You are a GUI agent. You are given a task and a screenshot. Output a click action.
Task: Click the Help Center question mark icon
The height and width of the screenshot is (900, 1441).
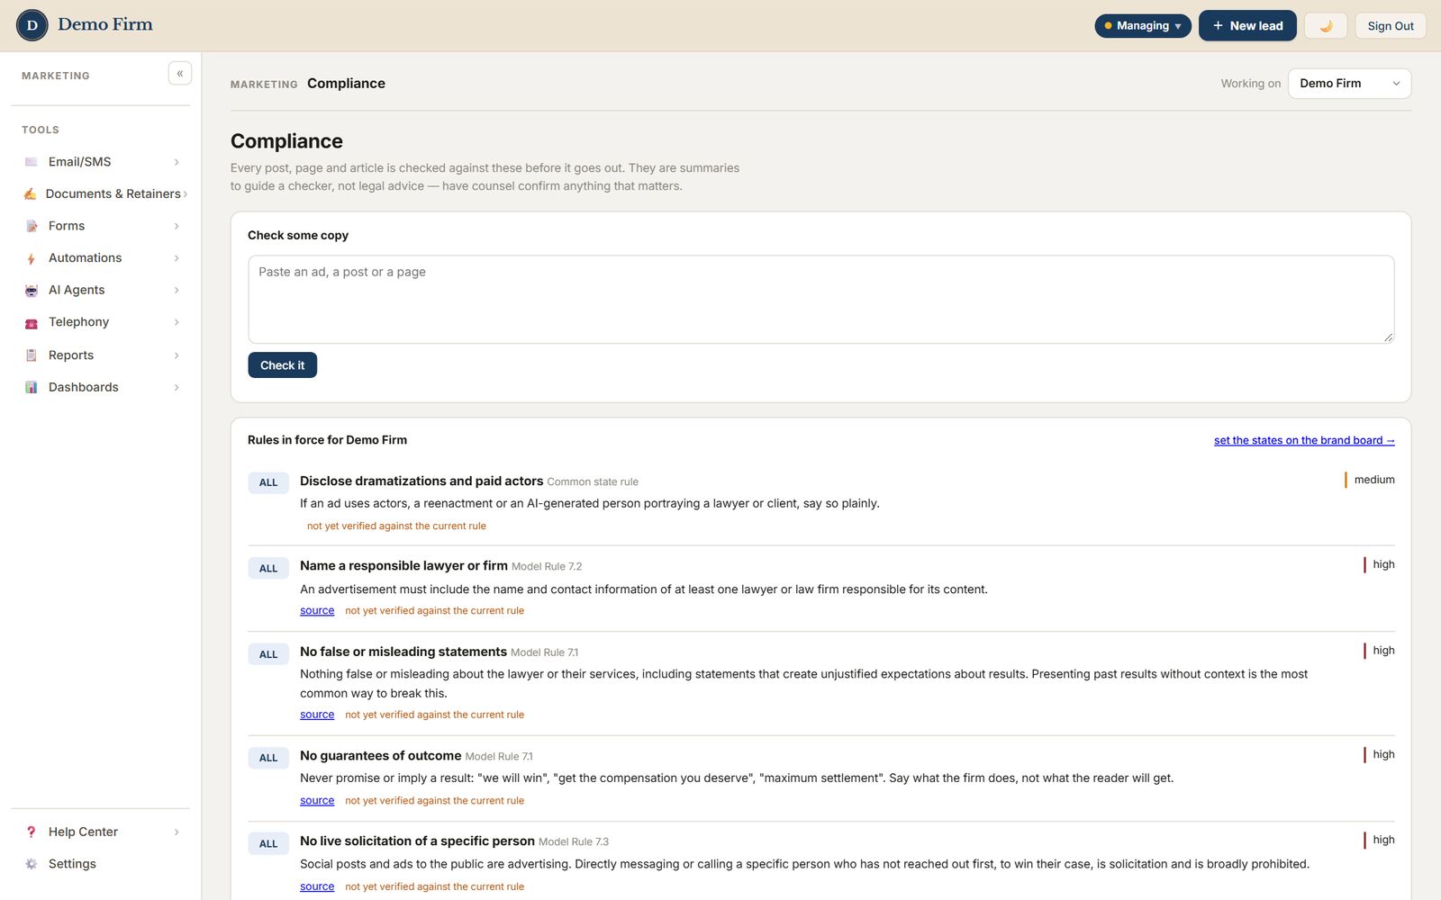tap(32, 832)
